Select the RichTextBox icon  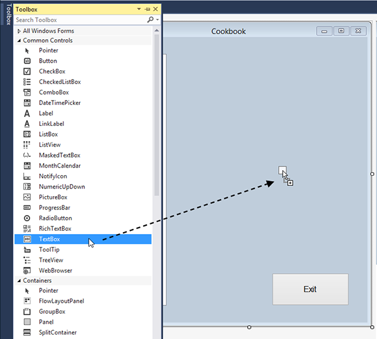[27, 229]
